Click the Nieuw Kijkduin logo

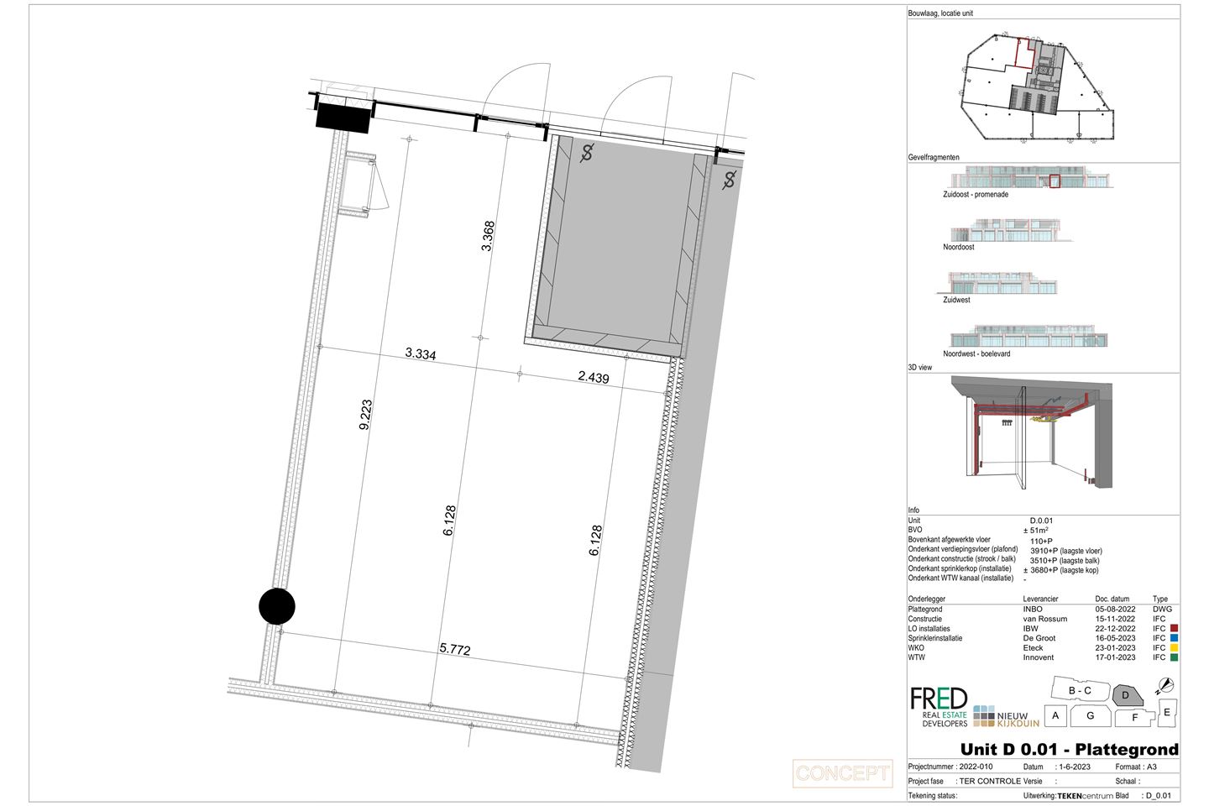coord(1006,715)
